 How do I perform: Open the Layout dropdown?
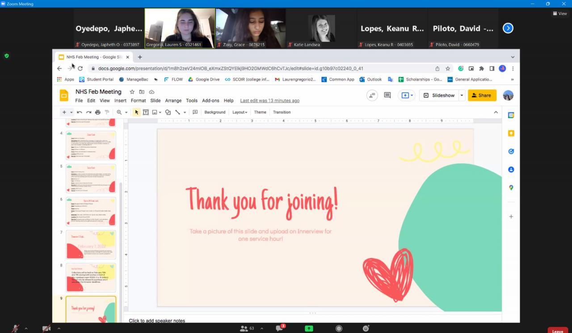240,112
